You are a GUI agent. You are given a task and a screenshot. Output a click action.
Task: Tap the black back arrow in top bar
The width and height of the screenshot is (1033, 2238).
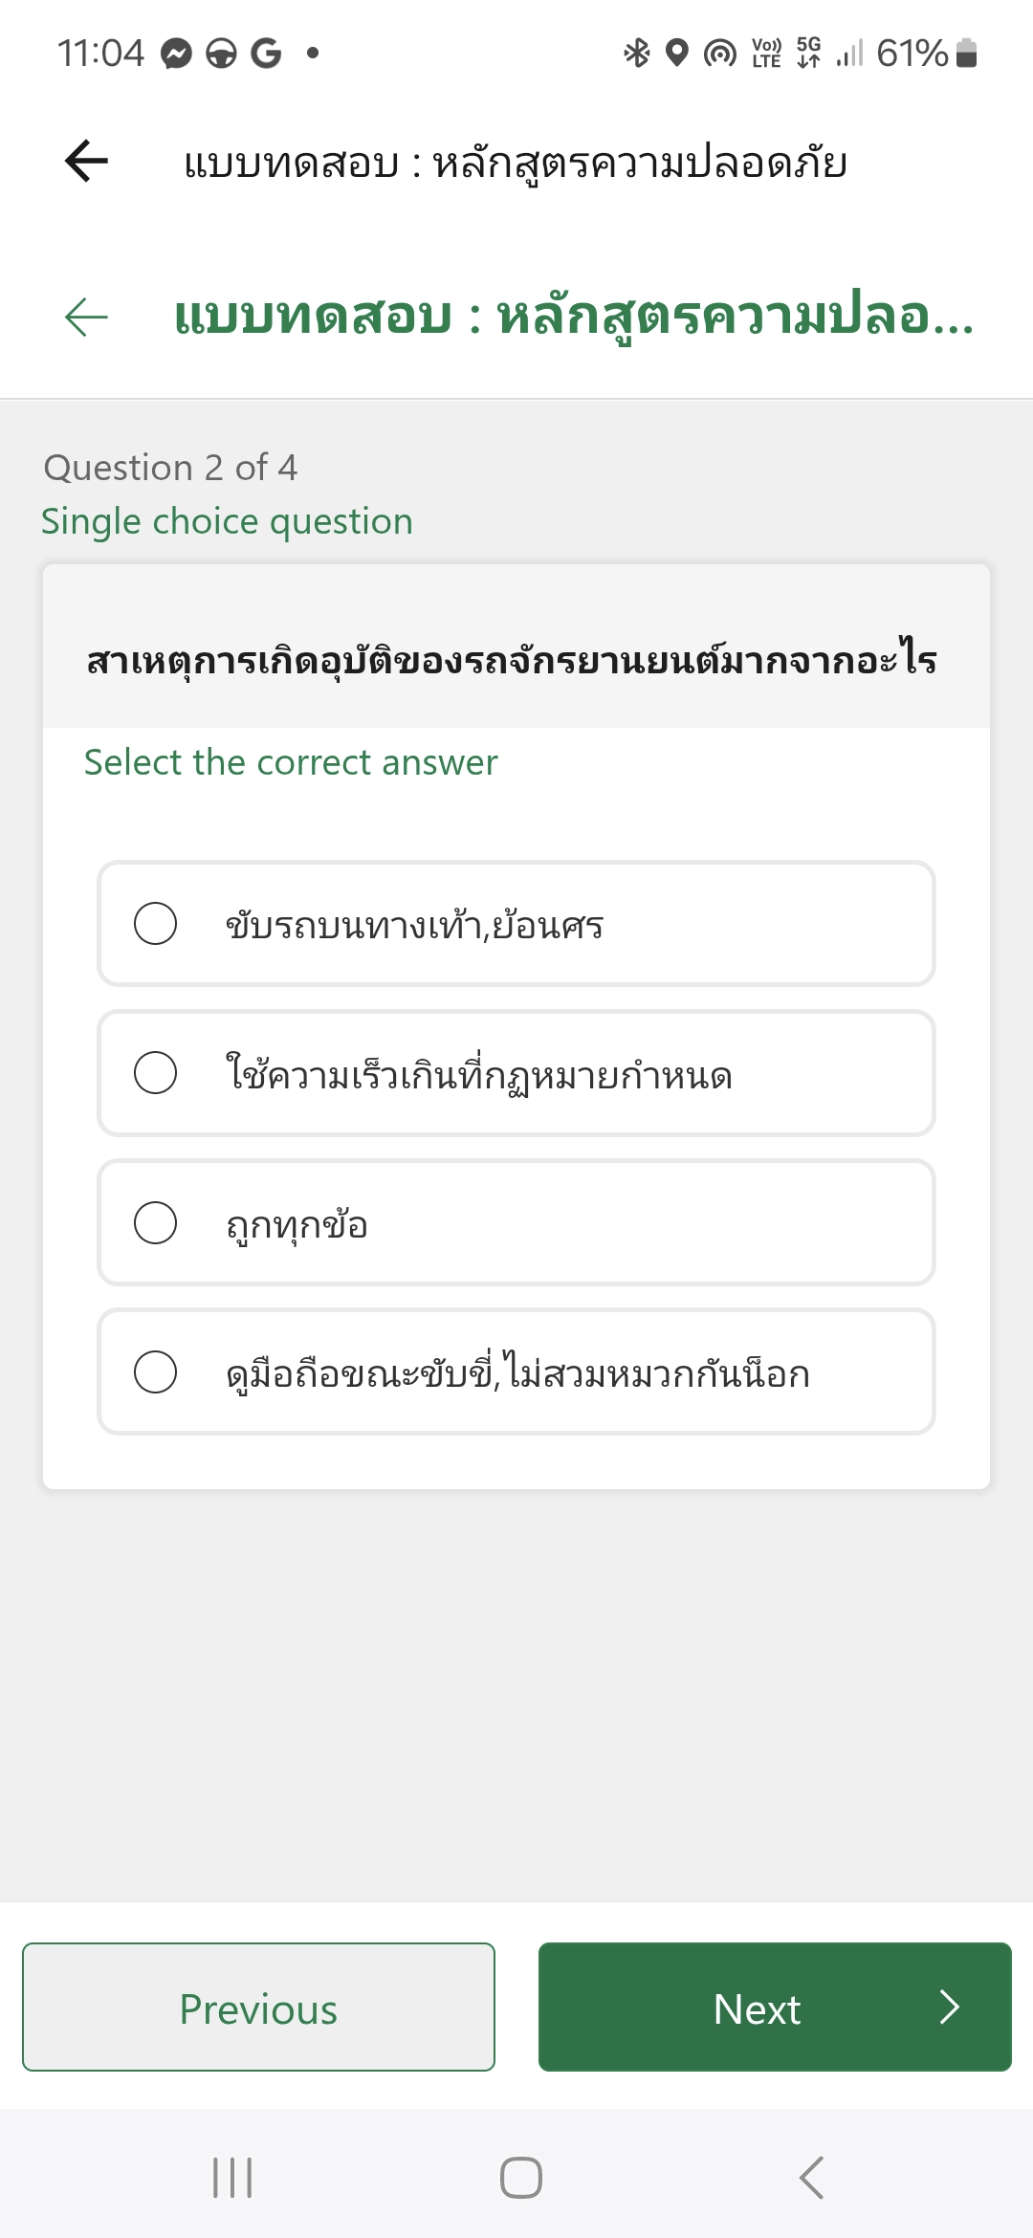[86, 160]
